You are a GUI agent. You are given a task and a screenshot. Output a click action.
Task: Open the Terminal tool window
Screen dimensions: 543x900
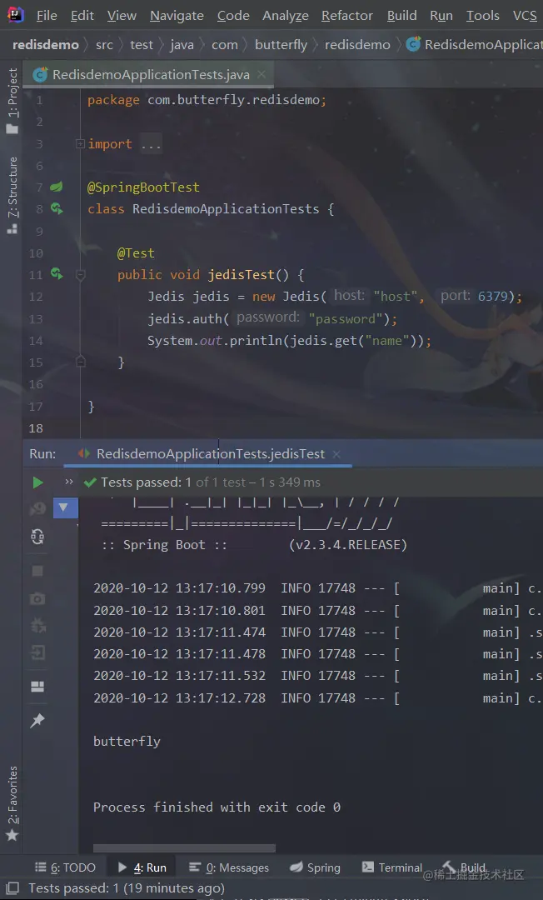pos(392,867)
